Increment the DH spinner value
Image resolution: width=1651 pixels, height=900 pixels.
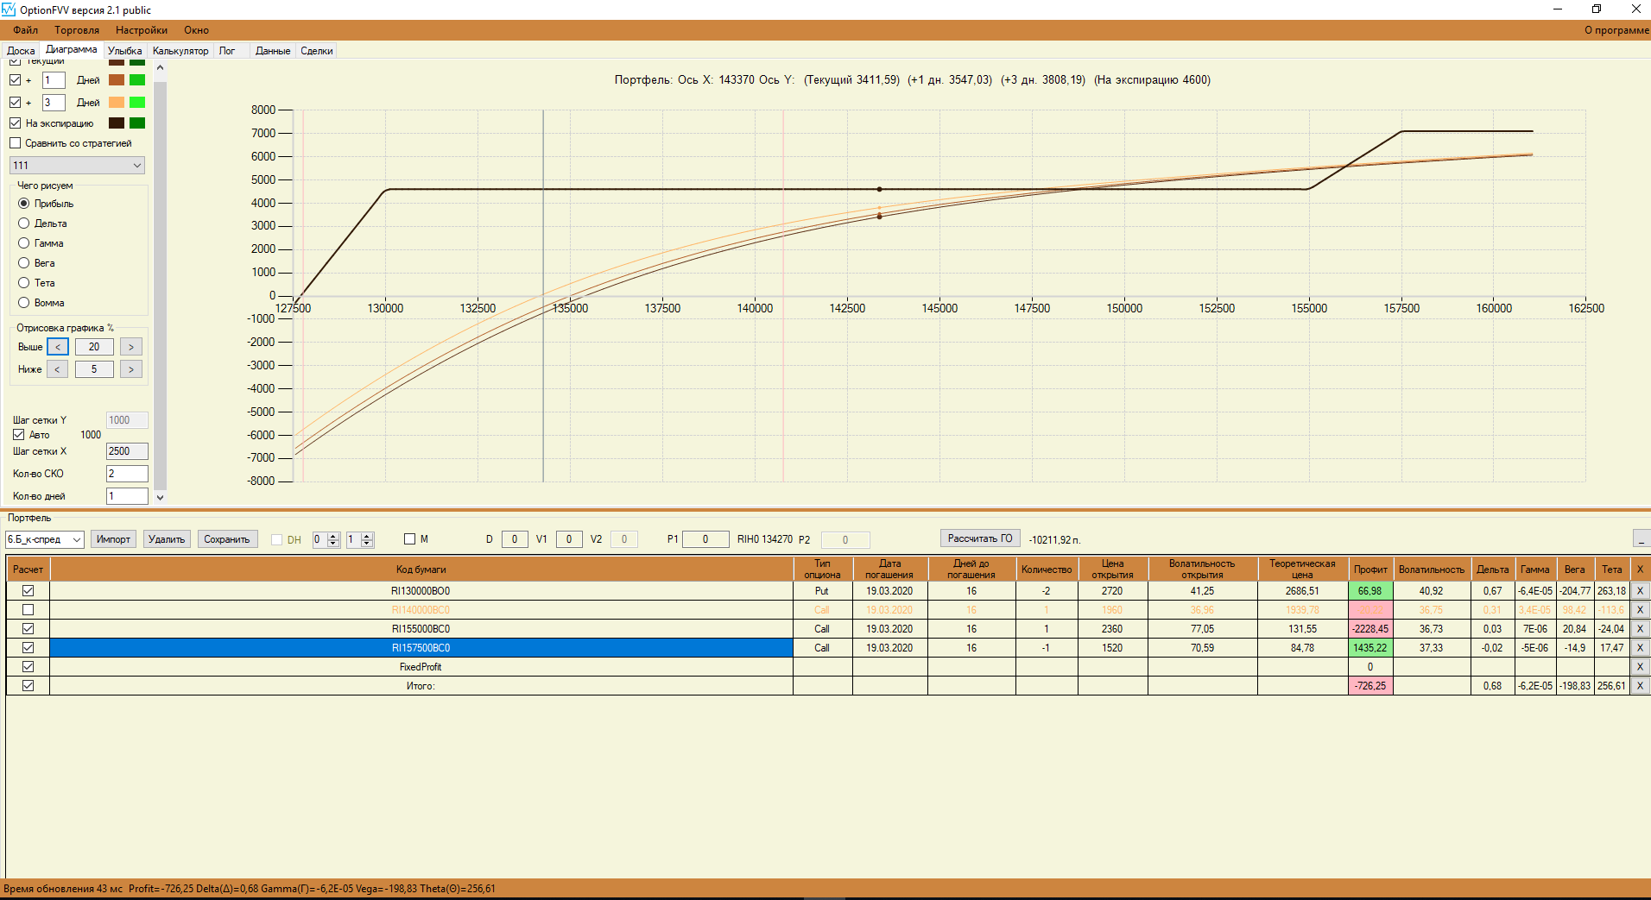tap(334, 536)
